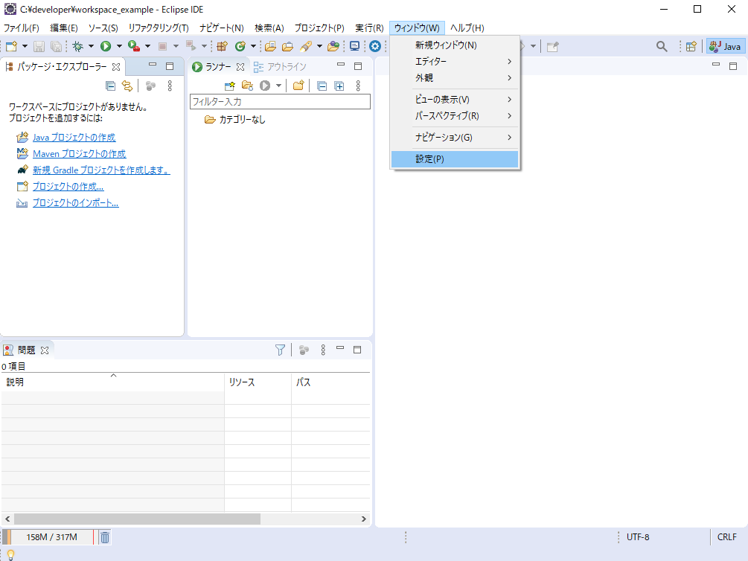Collapse all in Package Explorer
The height and width of the screenshot is (561, 748).
110,86
